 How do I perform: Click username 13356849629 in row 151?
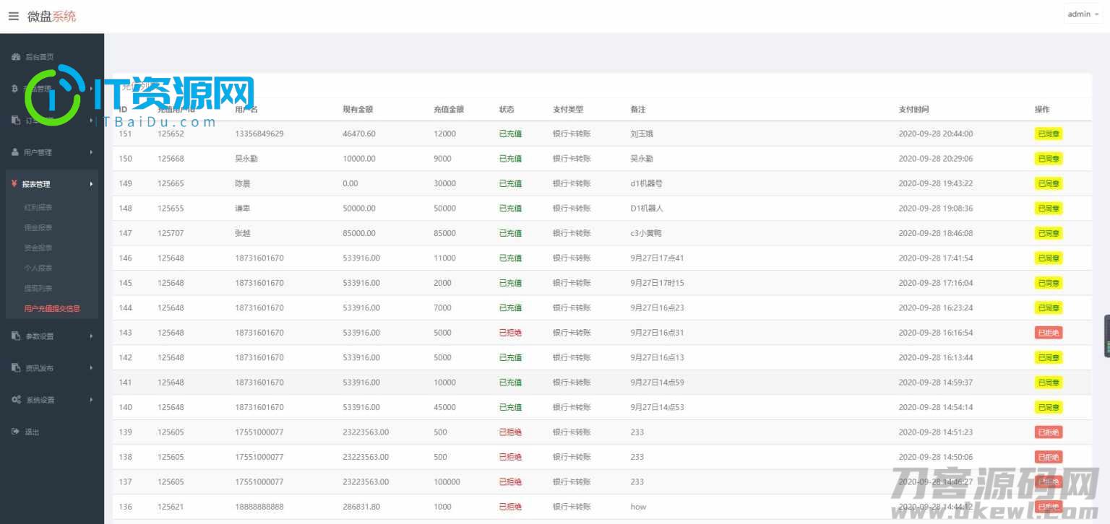click(x=259, y=134)
